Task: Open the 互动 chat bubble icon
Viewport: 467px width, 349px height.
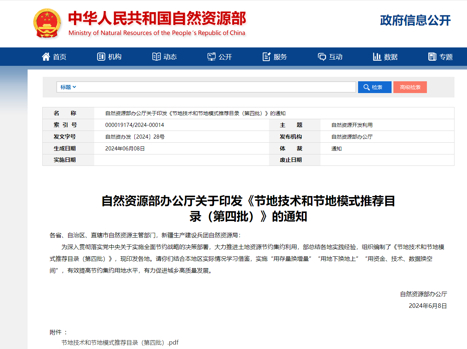Action: click(322, 56)
